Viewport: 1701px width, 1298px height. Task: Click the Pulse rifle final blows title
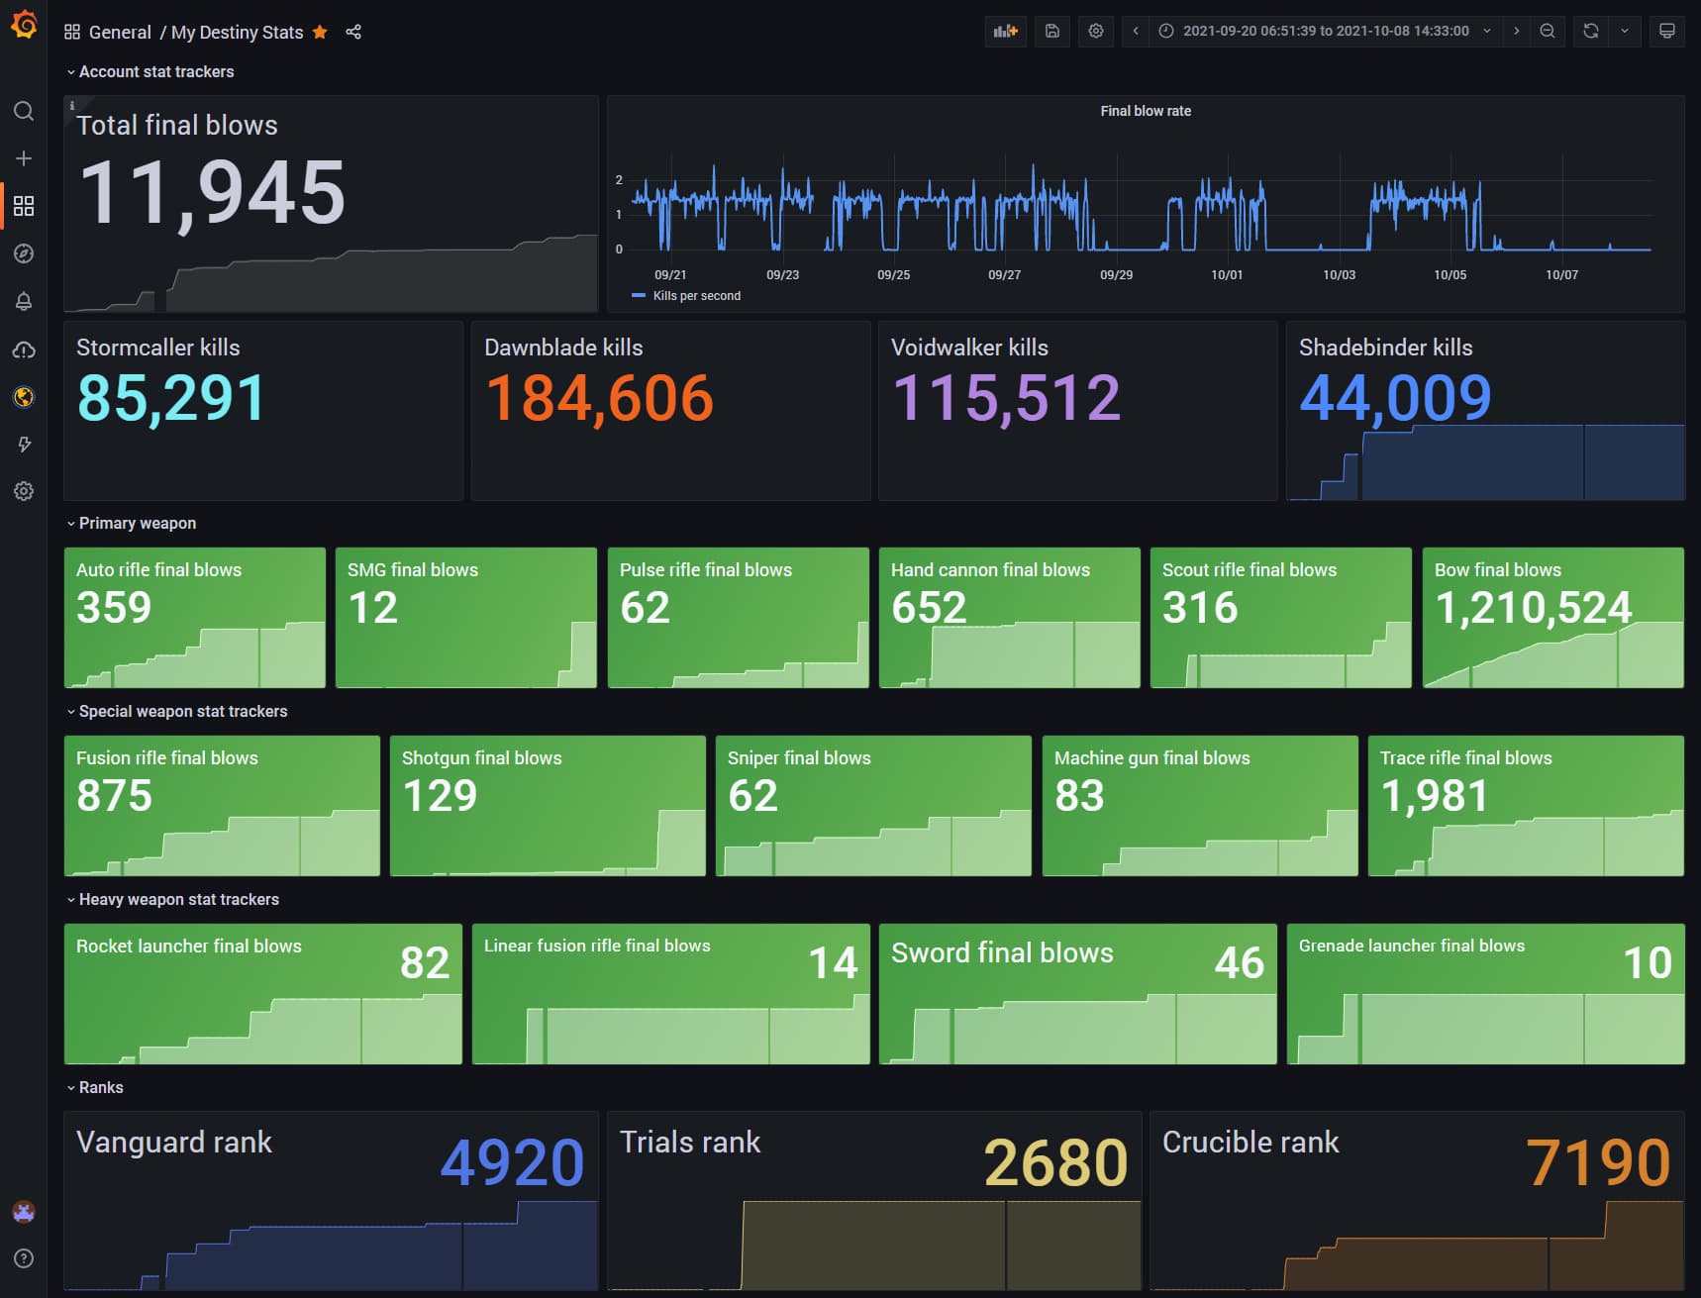pos(705,569)
